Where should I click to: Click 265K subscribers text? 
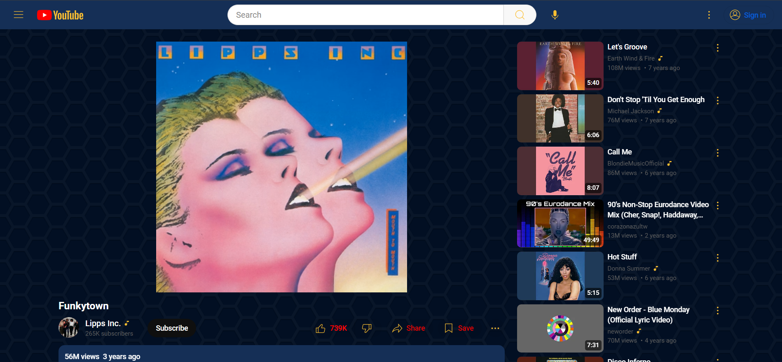click(109, 334)
